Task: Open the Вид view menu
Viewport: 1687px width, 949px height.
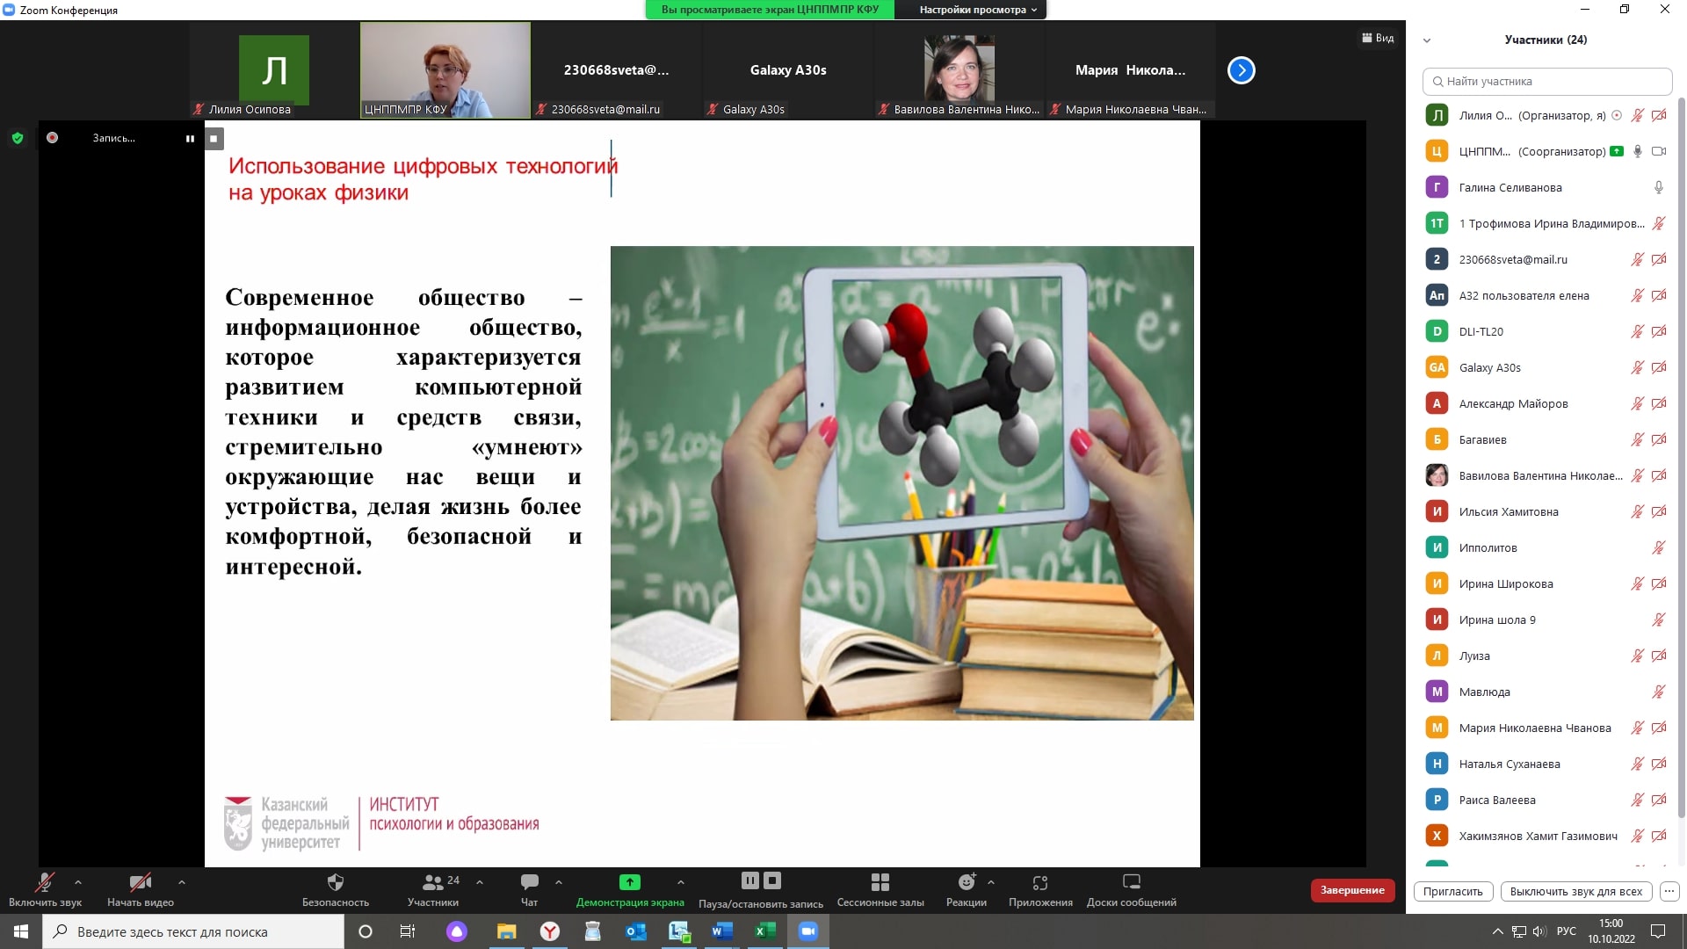Action: 1378,38
